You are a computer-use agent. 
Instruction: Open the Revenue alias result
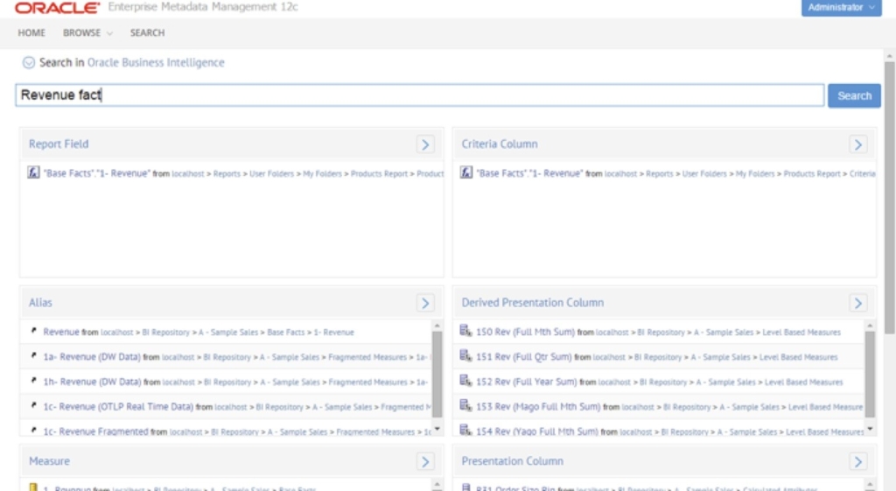coord(61,332)
